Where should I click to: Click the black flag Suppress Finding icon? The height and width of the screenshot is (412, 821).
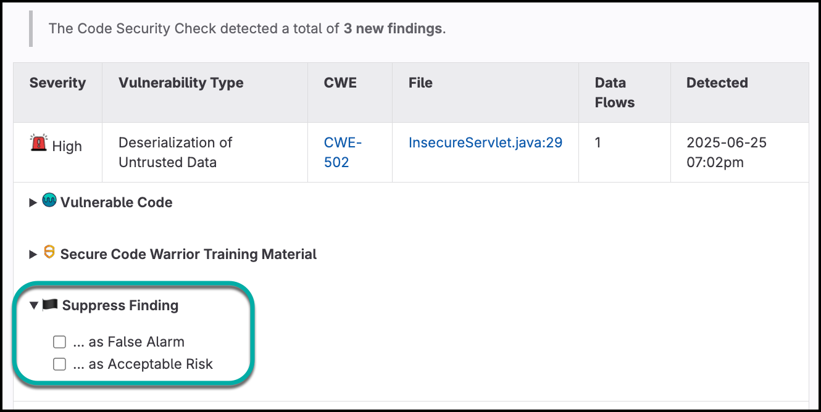click(50, 305)
